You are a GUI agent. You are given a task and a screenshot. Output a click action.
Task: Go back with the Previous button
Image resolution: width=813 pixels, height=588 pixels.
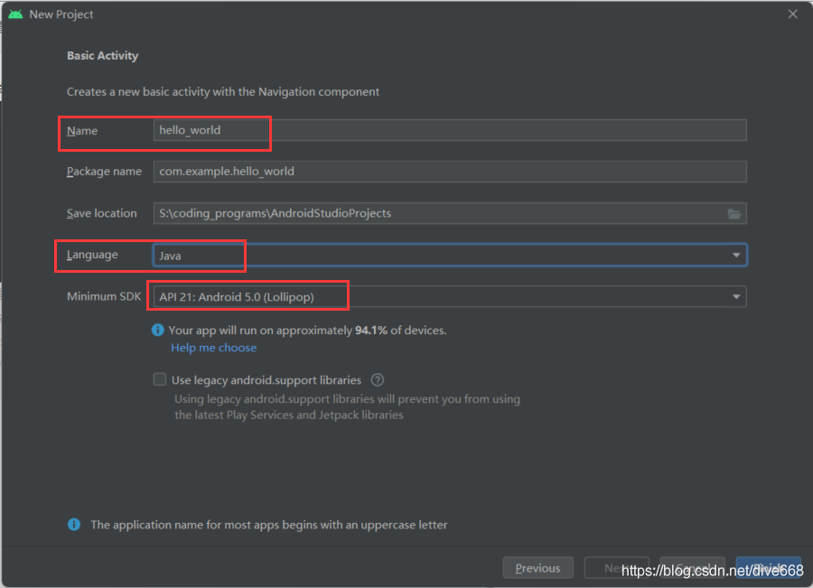538,568
